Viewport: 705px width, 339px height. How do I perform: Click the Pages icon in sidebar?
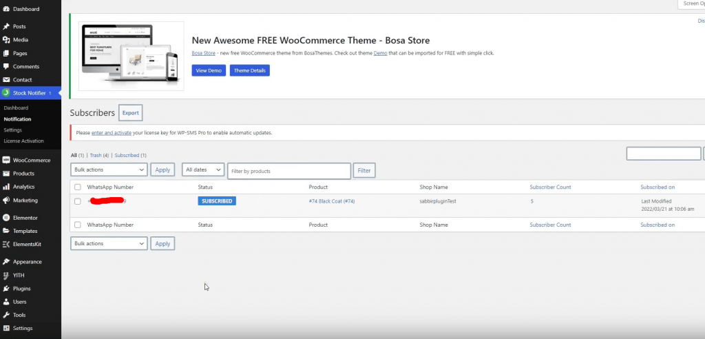click(x=6, y=53)
